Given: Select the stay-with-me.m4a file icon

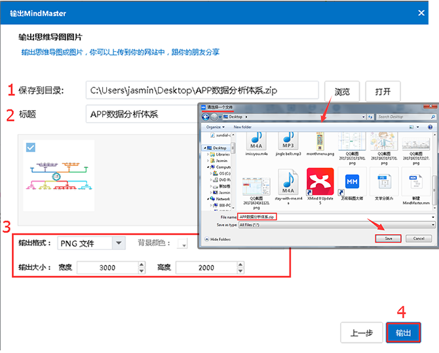Looking at the screenshot, I should [x=288, y=182].
